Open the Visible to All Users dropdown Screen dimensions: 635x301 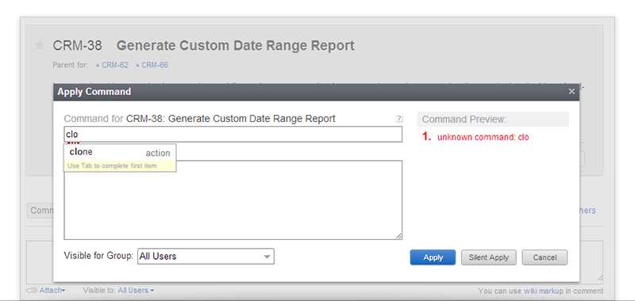pos(136,291)
